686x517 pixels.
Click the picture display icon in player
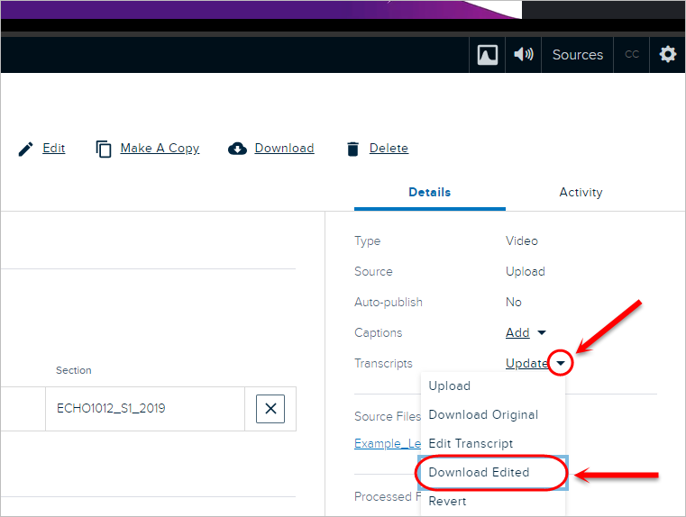pyautogui.click(x=487, y=55)
